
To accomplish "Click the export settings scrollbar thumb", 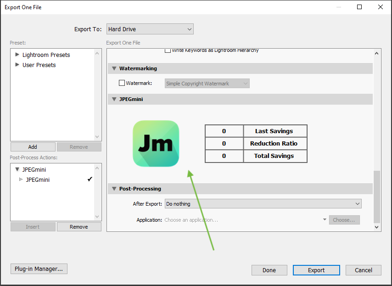I will tap(377, 197).
